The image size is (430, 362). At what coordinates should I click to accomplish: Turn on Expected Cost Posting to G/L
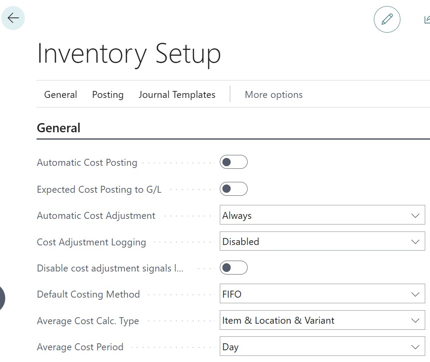(x=234, y=189)
